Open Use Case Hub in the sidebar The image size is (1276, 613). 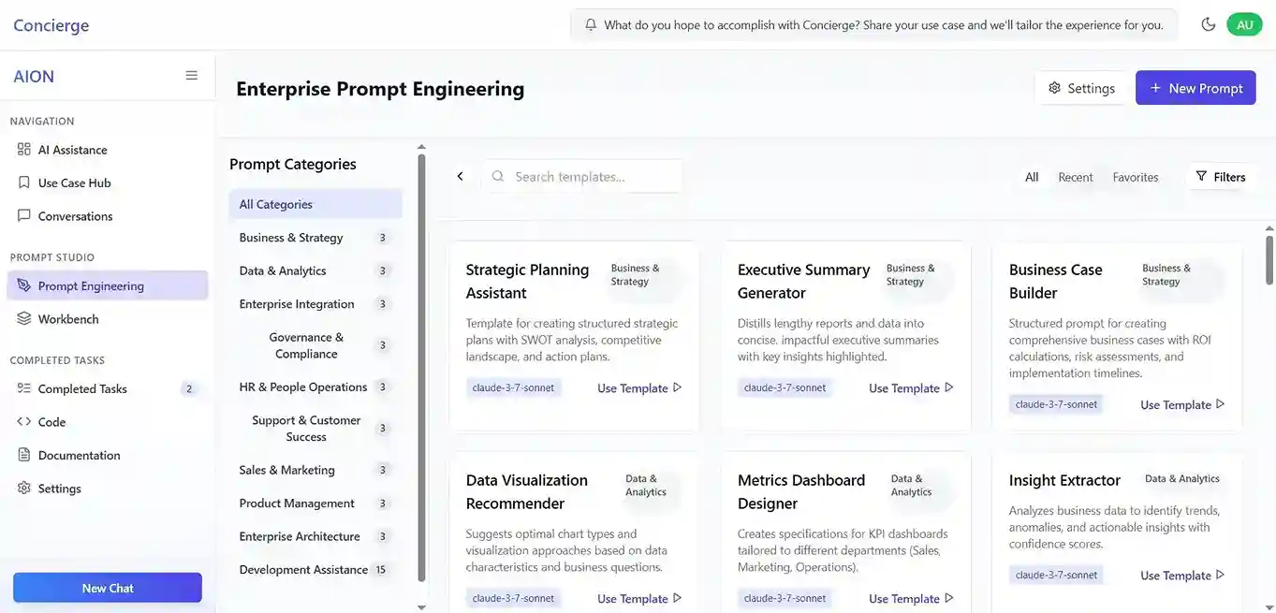tap(74, 183)
